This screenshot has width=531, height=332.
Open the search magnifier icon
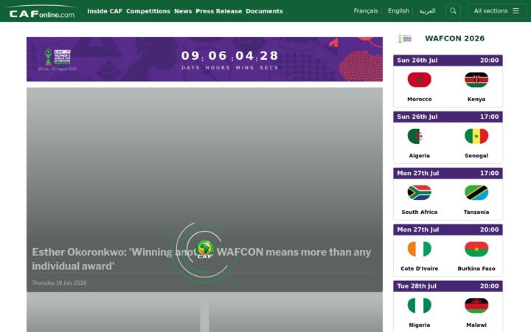point(453,11)
